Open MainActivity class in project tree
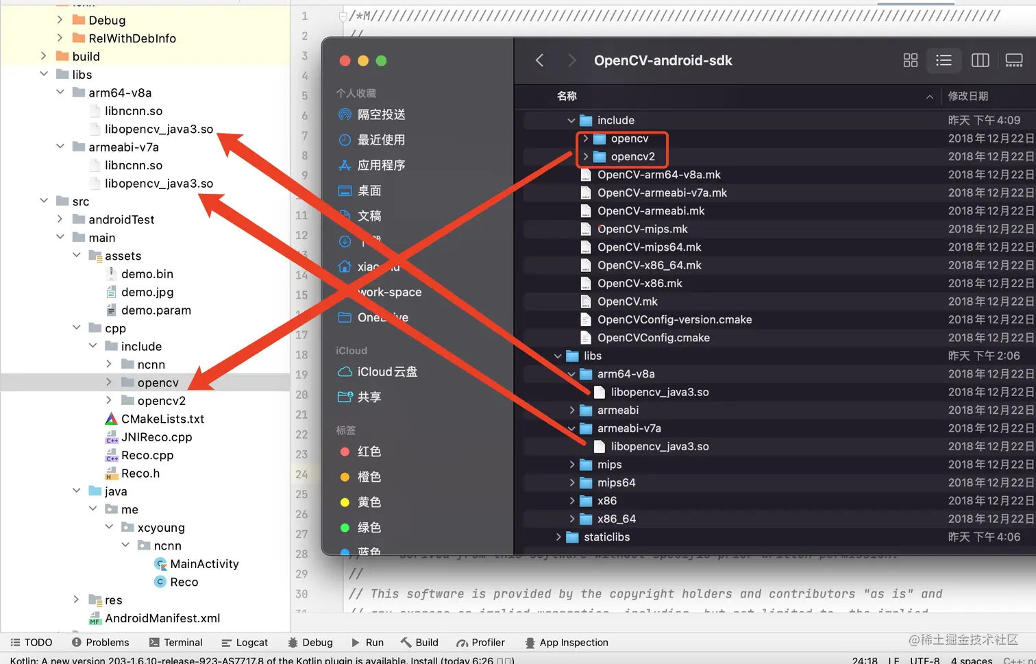Viewport: 1036px width, 664px height. (204, 564)
